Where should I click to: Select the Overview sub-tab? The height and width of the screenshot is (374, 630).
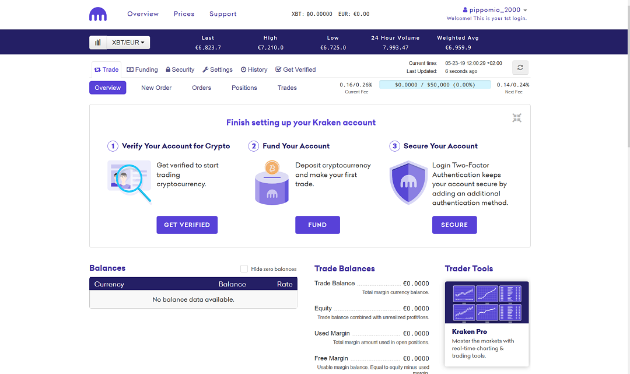pyautogui.click(x=108, y=88)
